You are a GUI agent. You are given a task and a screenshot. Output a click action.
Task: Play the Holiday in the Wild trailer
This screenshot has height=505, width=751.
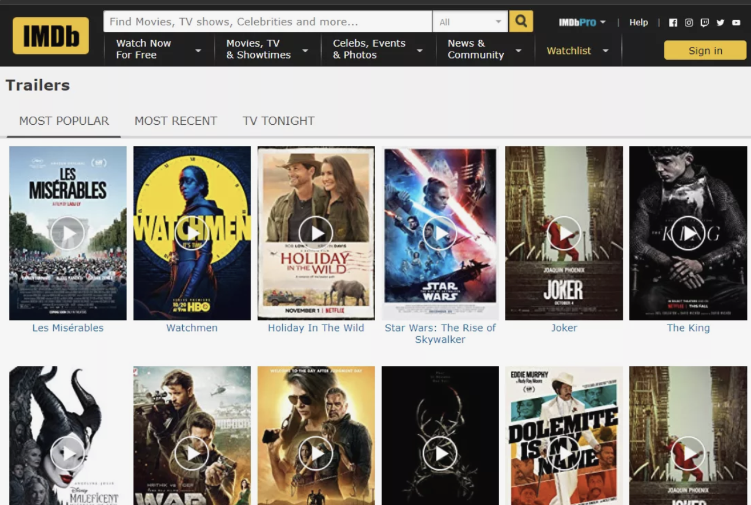316,233
